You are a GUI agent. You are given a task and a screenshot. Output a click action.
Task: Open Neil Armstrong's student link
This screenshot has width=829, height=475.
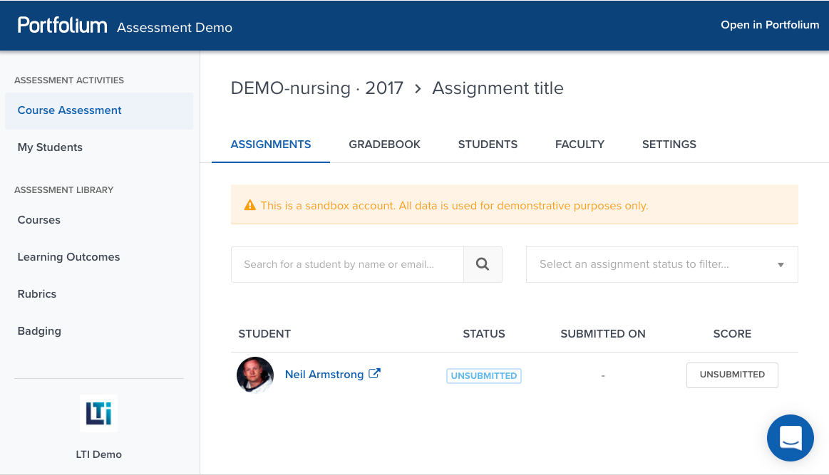(x=324, y=375)
